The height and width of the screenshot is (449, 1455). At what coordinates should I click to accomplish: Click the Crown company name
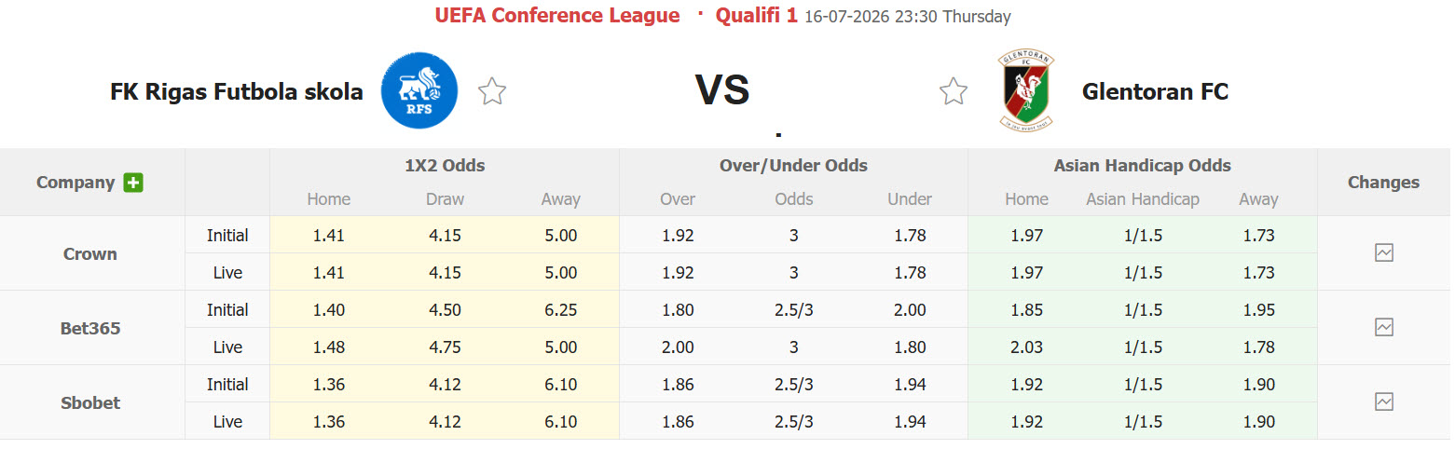[90, 253]
